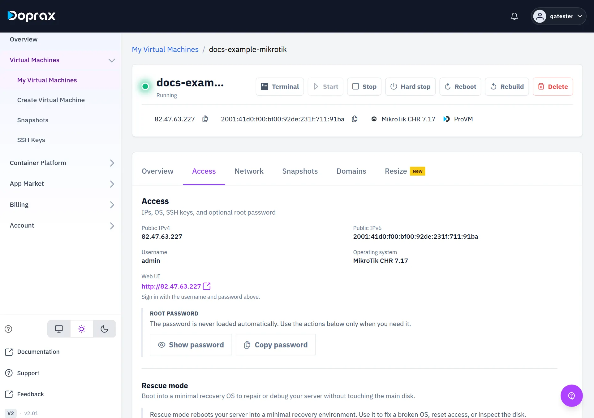Screen dimensions: 594x418
Task: Expand the Account menu
Action: 112,226
